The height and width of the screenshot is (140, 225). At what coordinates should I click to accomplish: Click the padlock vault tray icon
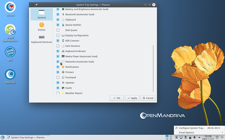[x=190, y=137]
